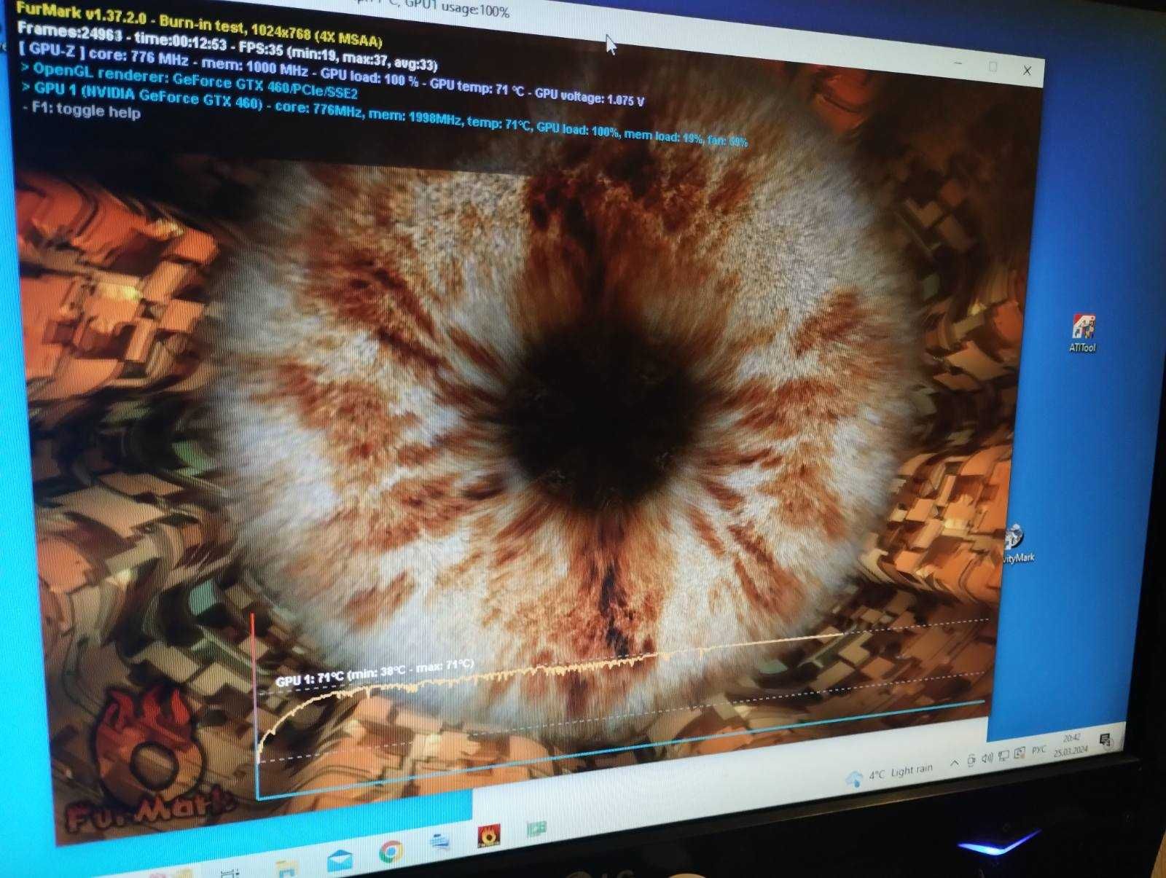1166x878 pixels.
Task: Open network status in the system tray
Action: point(1003,756)
